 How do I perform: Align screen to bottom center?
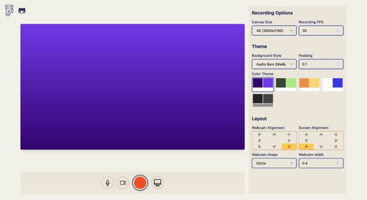pyautogui.click(x=321, y=146)
